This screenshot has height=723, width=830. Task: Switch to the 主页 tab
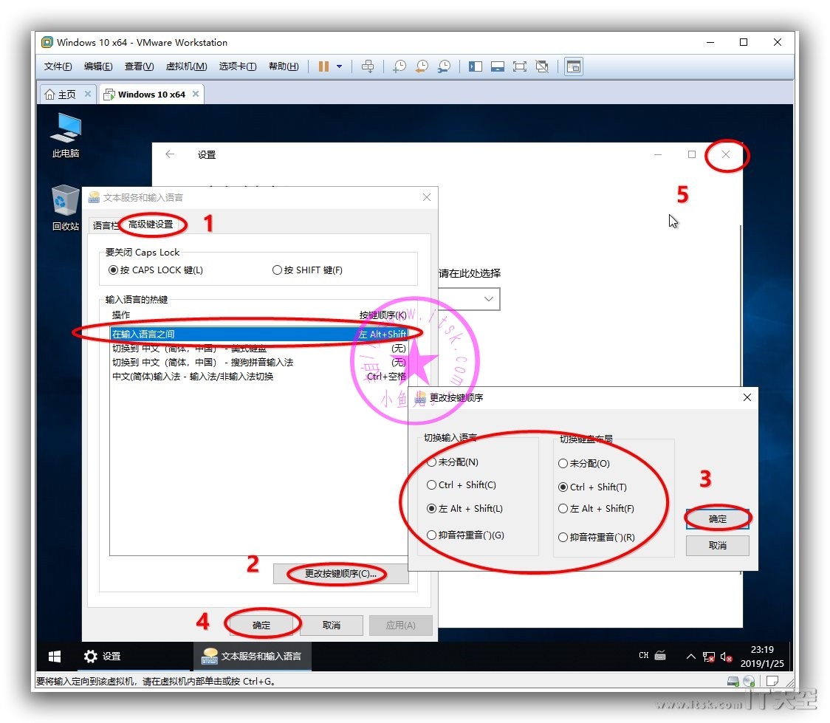(x=61, y=95)
